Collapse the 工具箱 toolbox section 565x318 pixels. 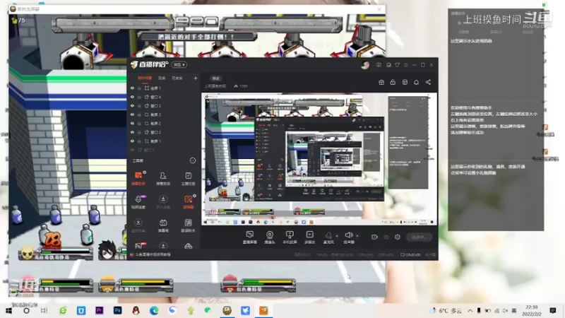192,160
